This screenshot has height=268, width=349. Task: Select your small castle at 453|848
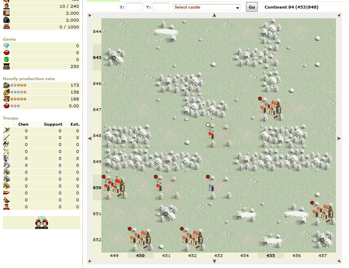point(211,135)
